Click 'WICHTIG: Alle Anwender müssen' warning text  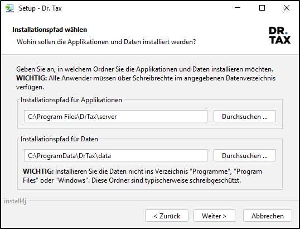(x=146, y=83)
